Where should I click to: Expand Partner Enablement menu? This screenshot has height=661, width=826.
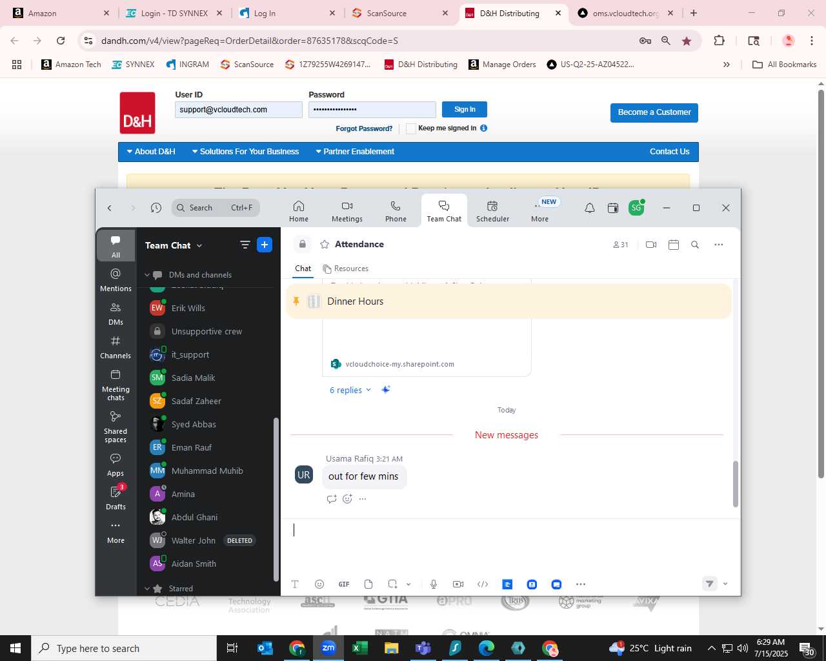click(x=355, y=152)
